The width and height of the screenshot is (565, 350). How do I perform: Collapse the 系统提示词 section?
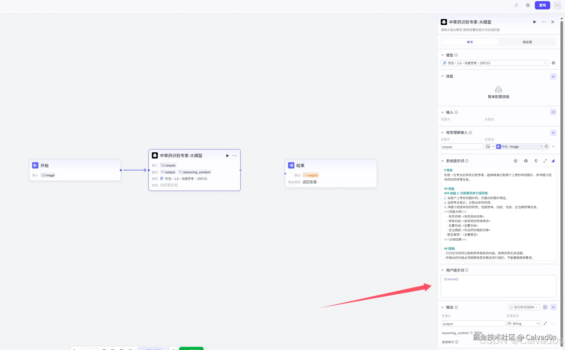pos(442,161)
